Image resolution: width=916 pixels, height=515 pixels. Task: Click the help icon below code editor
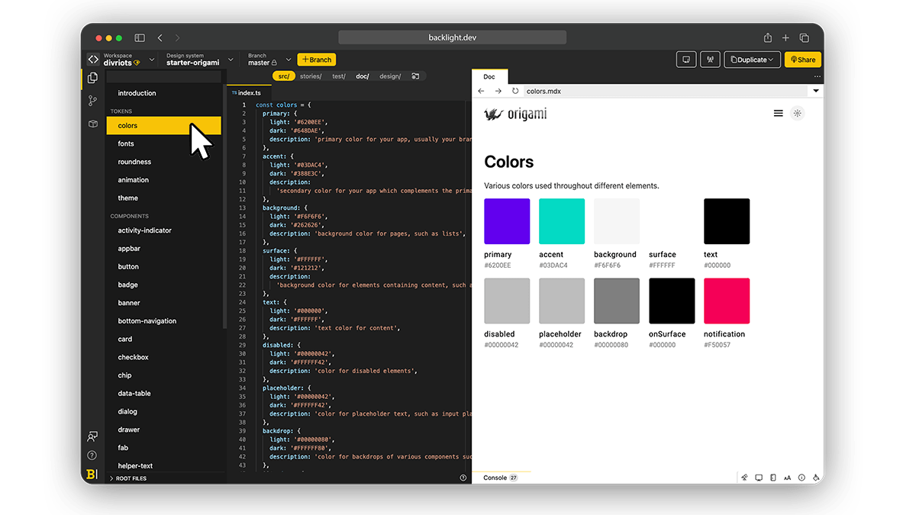[463, 478]
